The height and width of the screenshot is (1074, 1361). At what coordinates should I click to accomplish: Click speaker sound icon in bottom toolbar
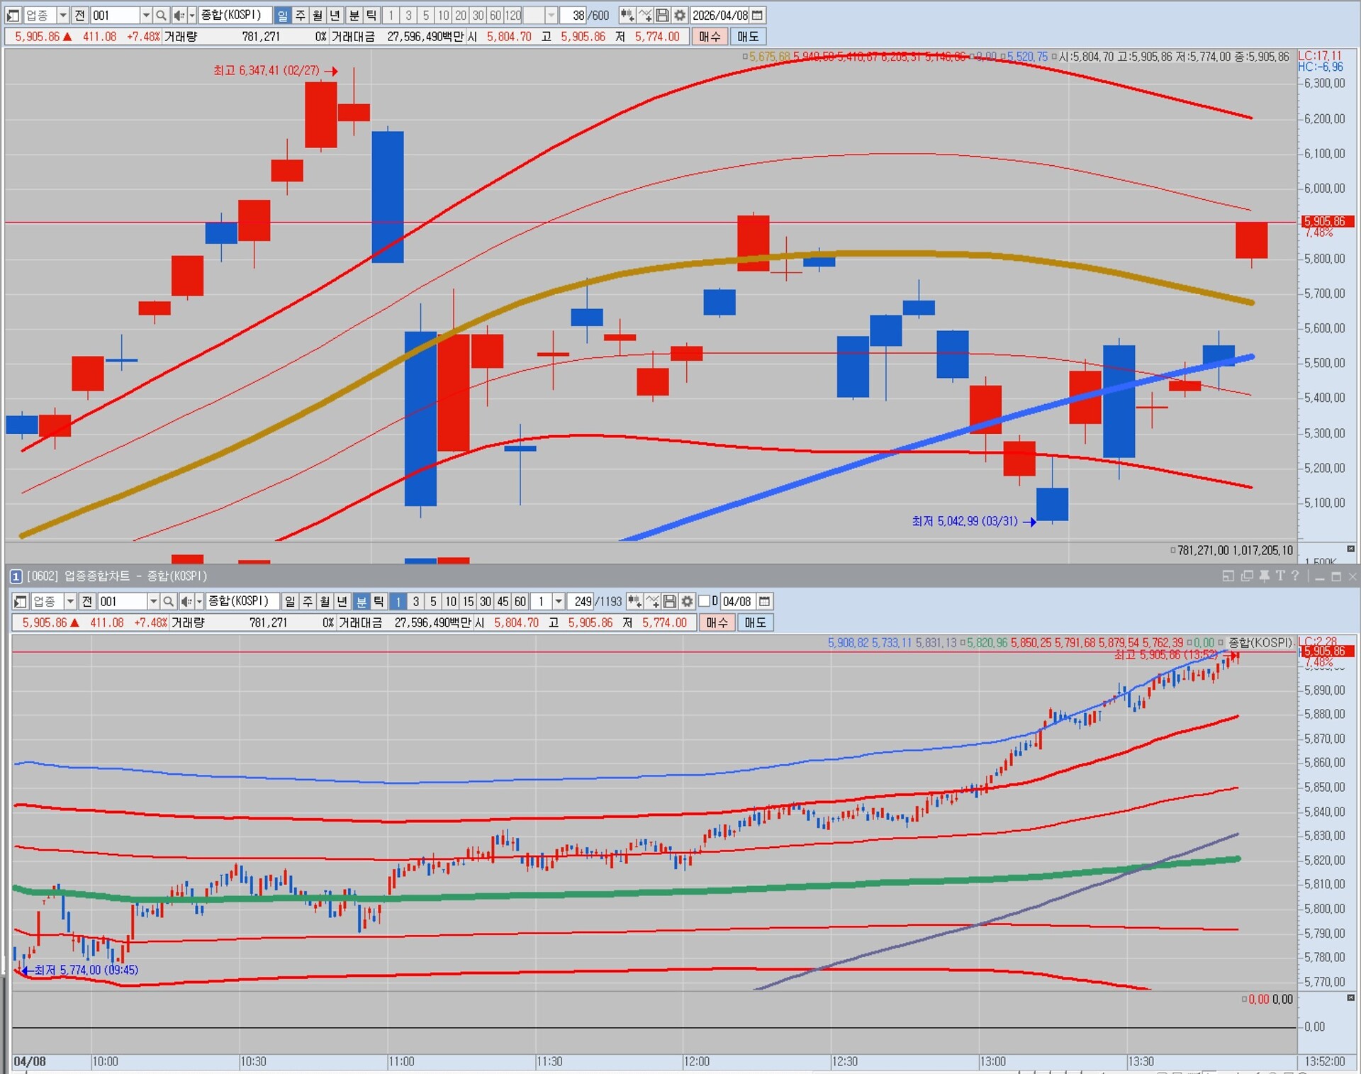tap(186, 601)
